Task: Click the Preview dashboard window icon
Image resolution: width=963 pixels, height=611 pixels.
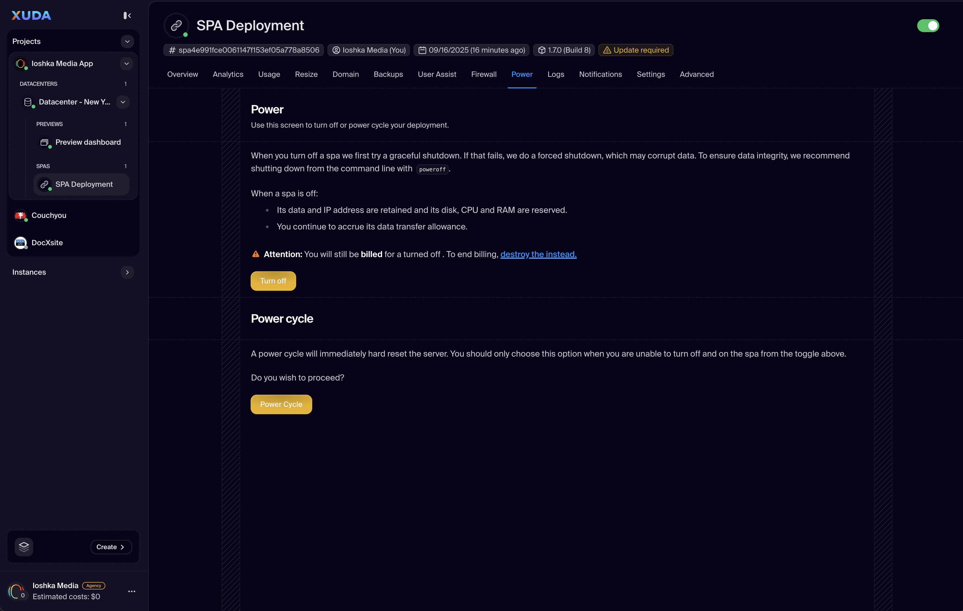Action: tap(44, 142)
